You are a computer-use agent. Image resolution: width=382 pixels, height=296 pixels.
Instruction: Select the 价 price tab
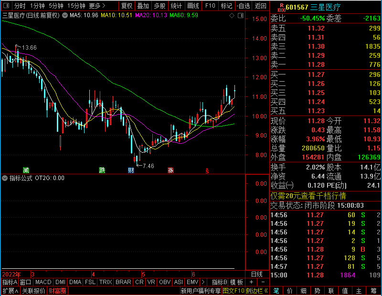[x=290, y=291]
